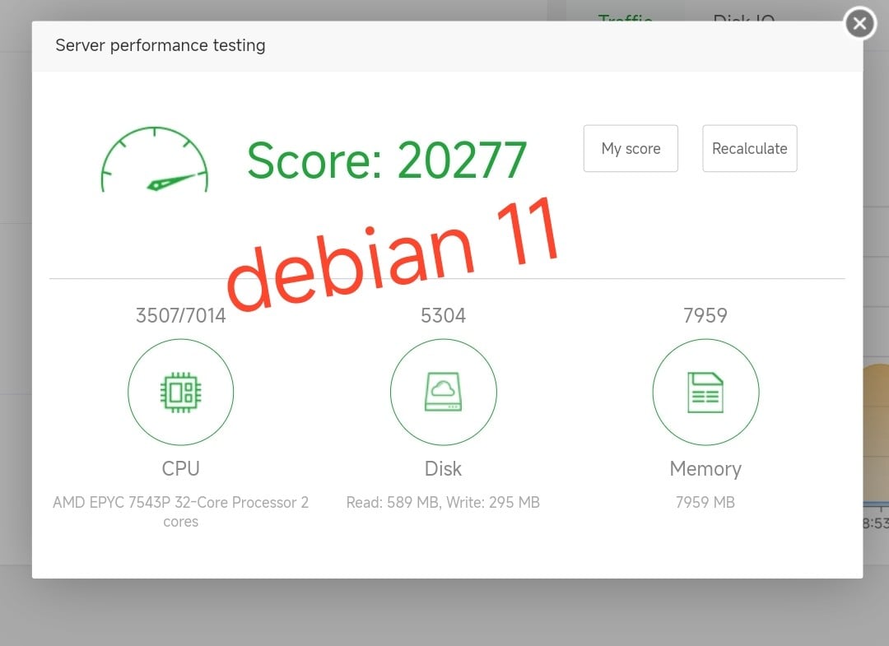The width and height of the screenshot is (889, 646).
Task: Close the performance testing dialog
Action: tap(860, 23)
